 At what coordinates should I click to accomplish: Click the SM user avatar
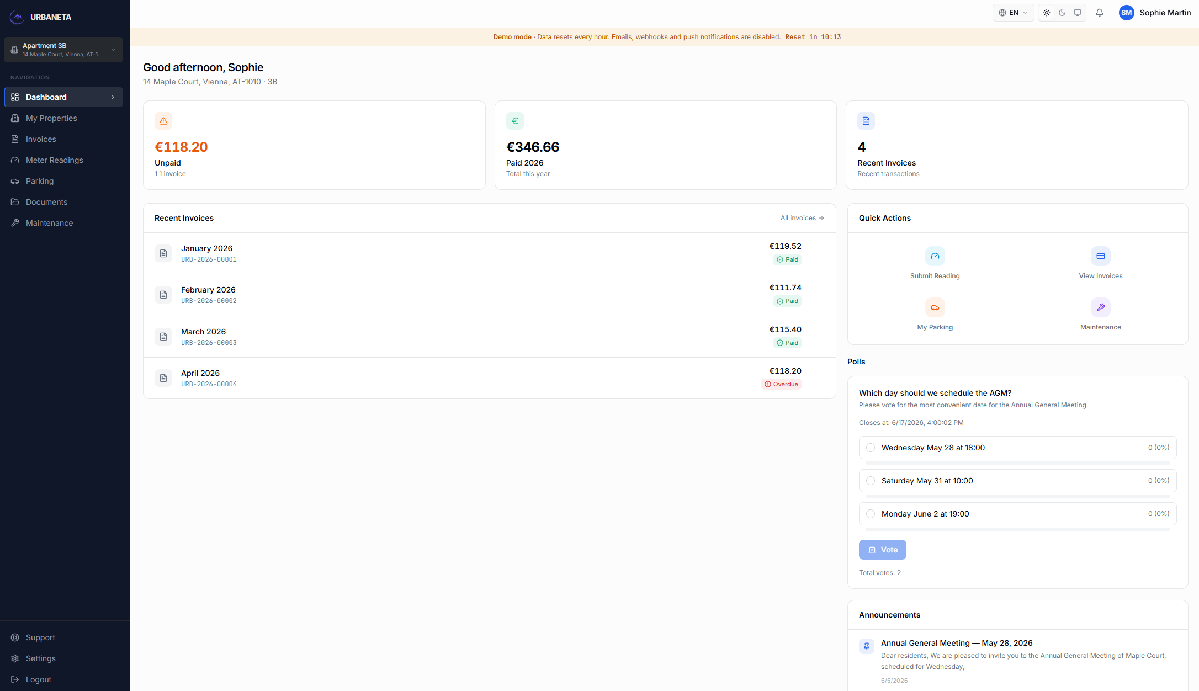(x=1127, y=13)
